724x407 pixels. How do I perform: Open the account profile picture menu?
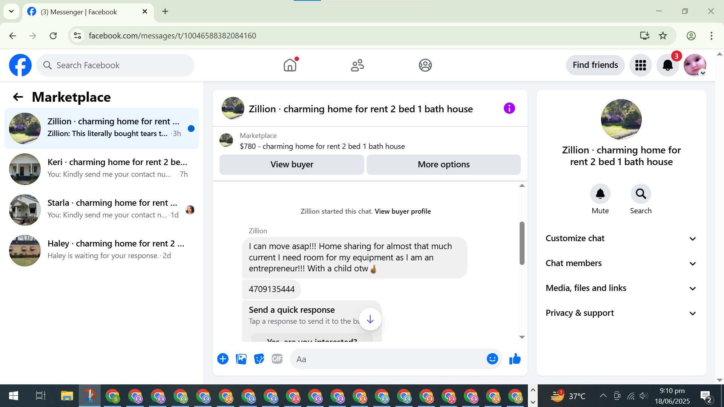coord(695,65)
